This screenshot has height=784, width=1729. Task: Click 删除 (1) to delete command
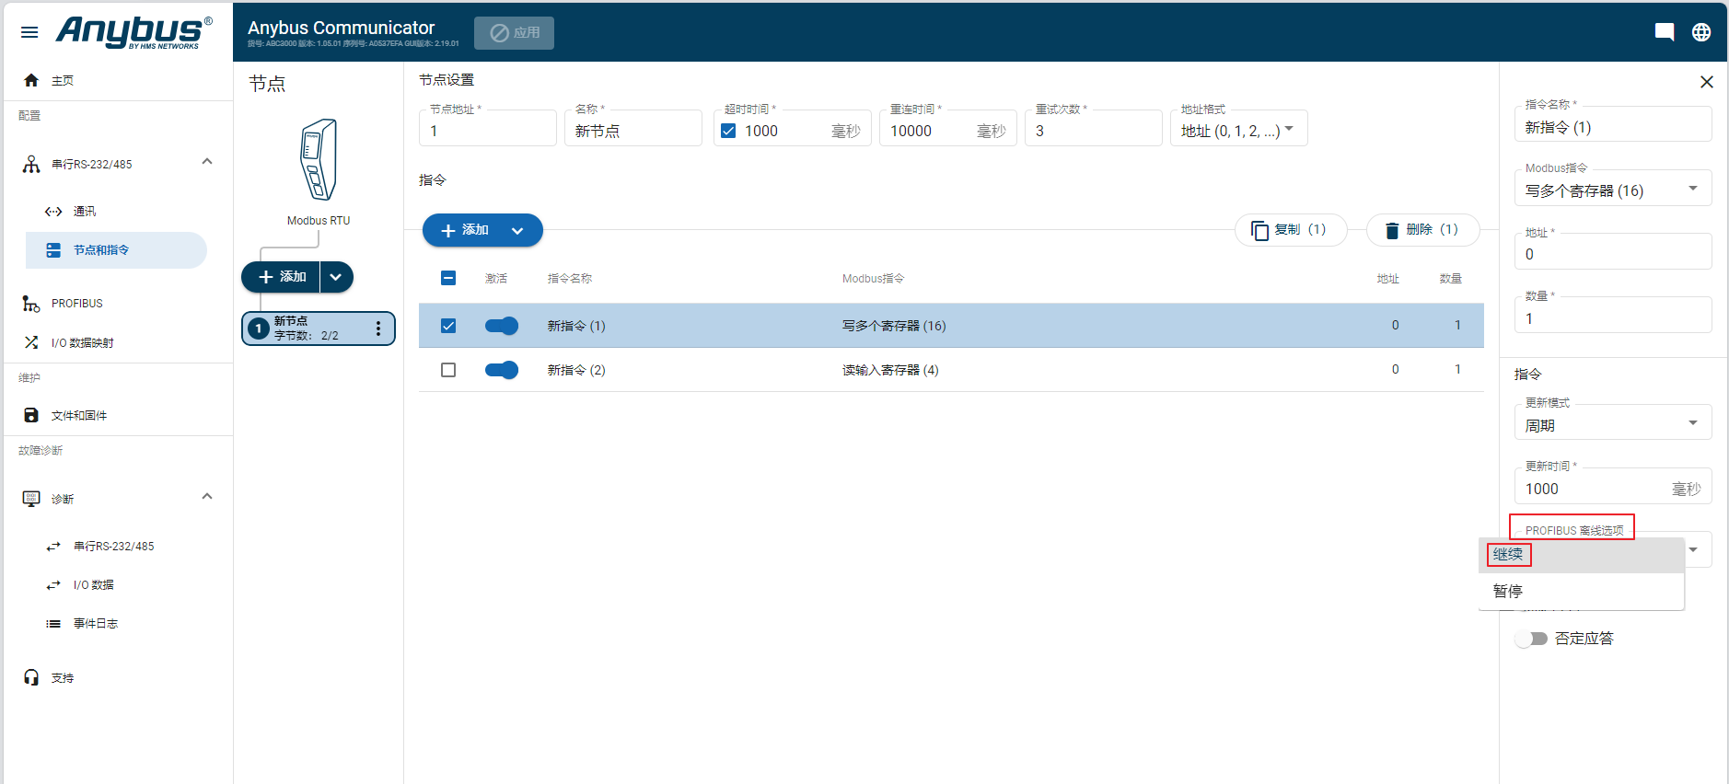(1422, 230)
